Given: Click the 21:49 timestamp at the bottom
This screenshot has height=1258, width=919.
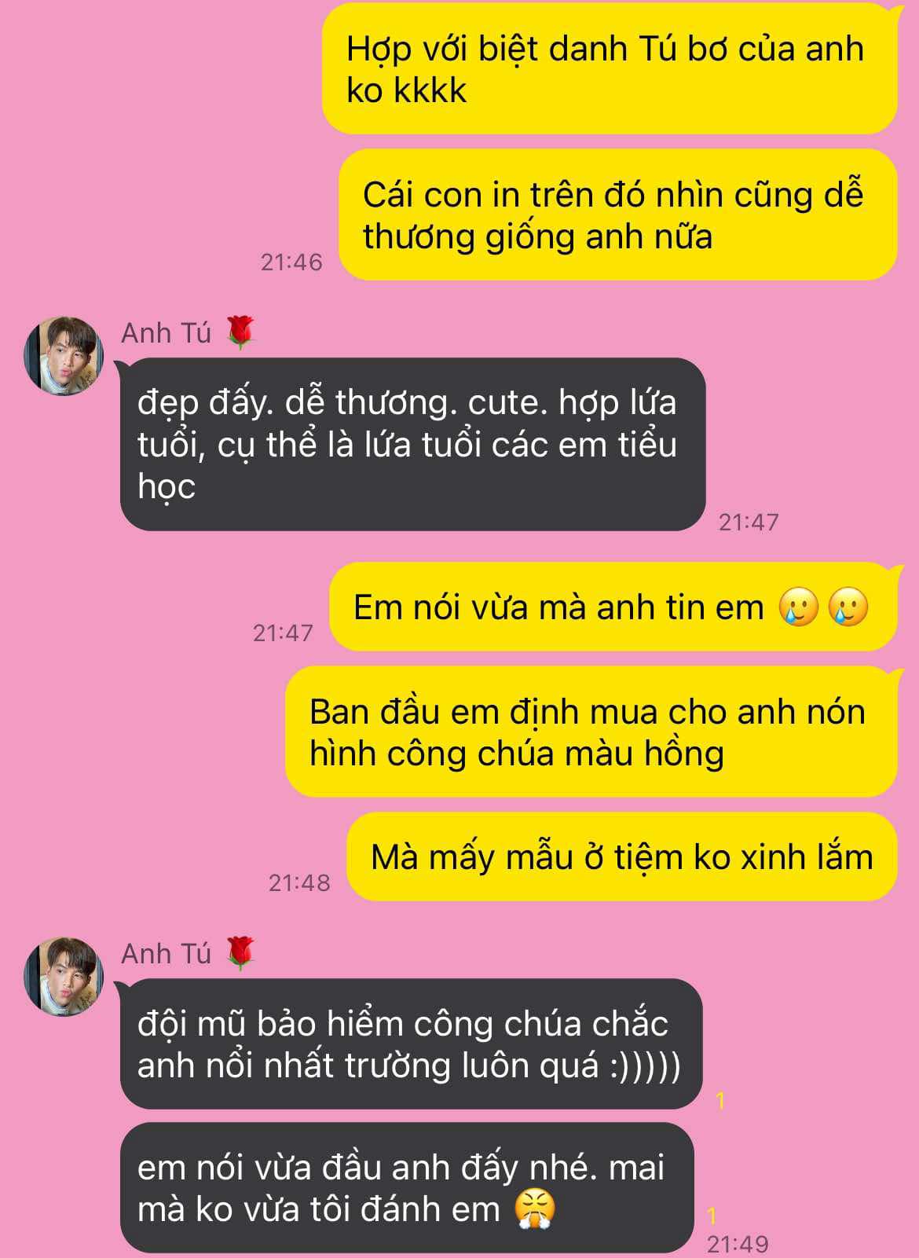Looking at the screenshot, I should (738, 1244).
